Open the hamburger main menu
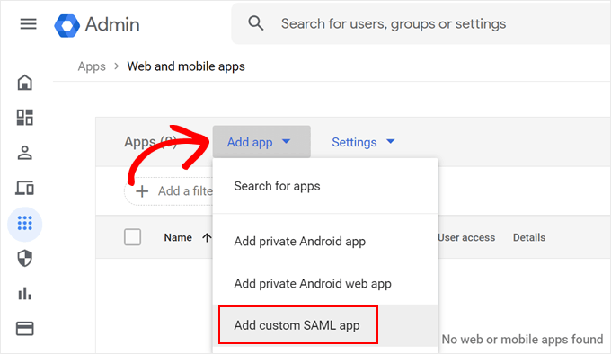The height and width of the screenshot is (354, 611). (28, 24)
